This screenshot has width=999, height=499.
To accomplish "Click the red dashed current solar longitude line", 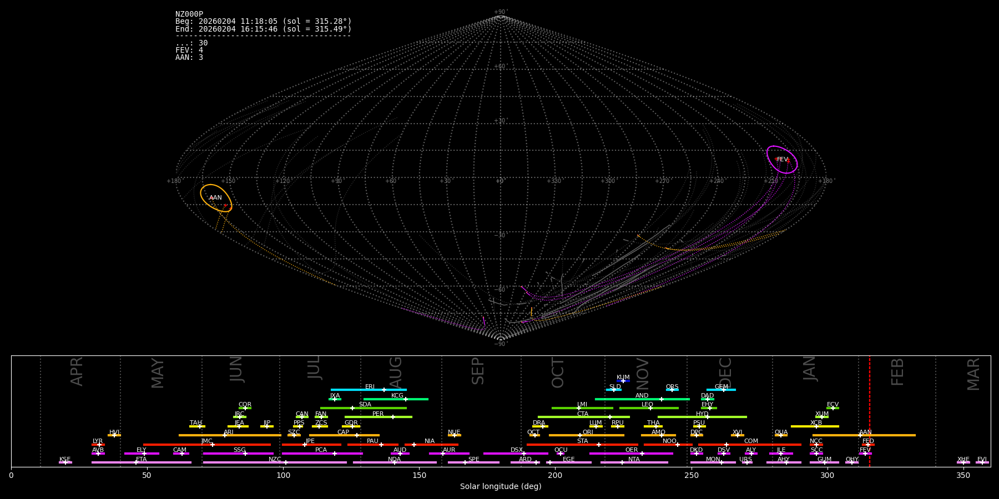I will [869, 410].
